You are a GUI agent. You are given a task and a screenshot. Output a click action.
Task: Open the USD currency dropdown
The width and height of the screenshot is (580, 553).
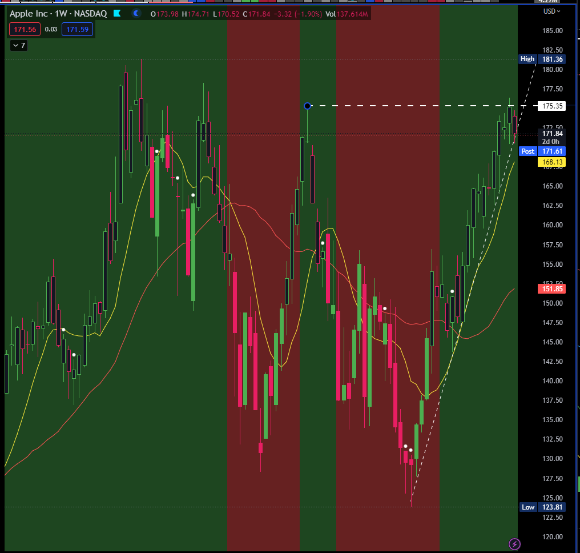click(x=551, y=11)
